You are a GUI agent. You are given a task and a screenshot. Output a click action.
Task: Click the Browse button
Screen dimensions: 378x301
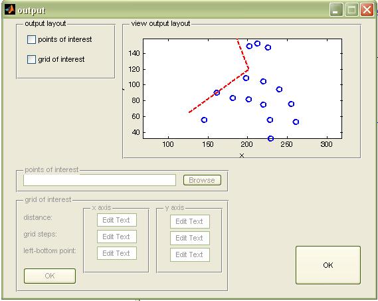pos(202,180)
